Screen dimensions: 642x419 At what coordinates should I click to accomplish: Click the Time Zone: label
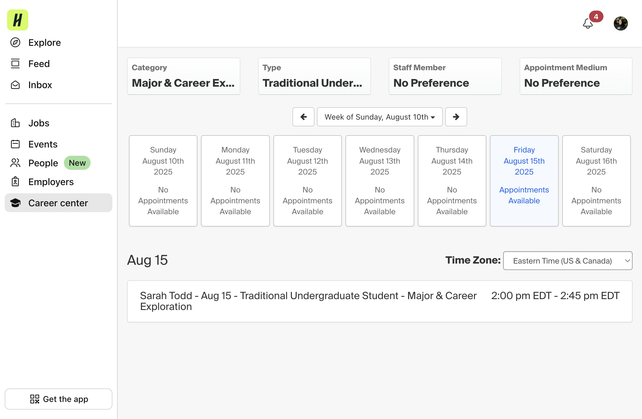(x=473, y=260)
